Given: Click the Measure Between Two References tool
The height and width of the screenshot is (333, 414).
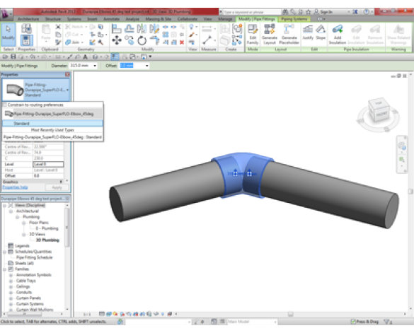Looking at the screenshot, I should tap(207, 40).
